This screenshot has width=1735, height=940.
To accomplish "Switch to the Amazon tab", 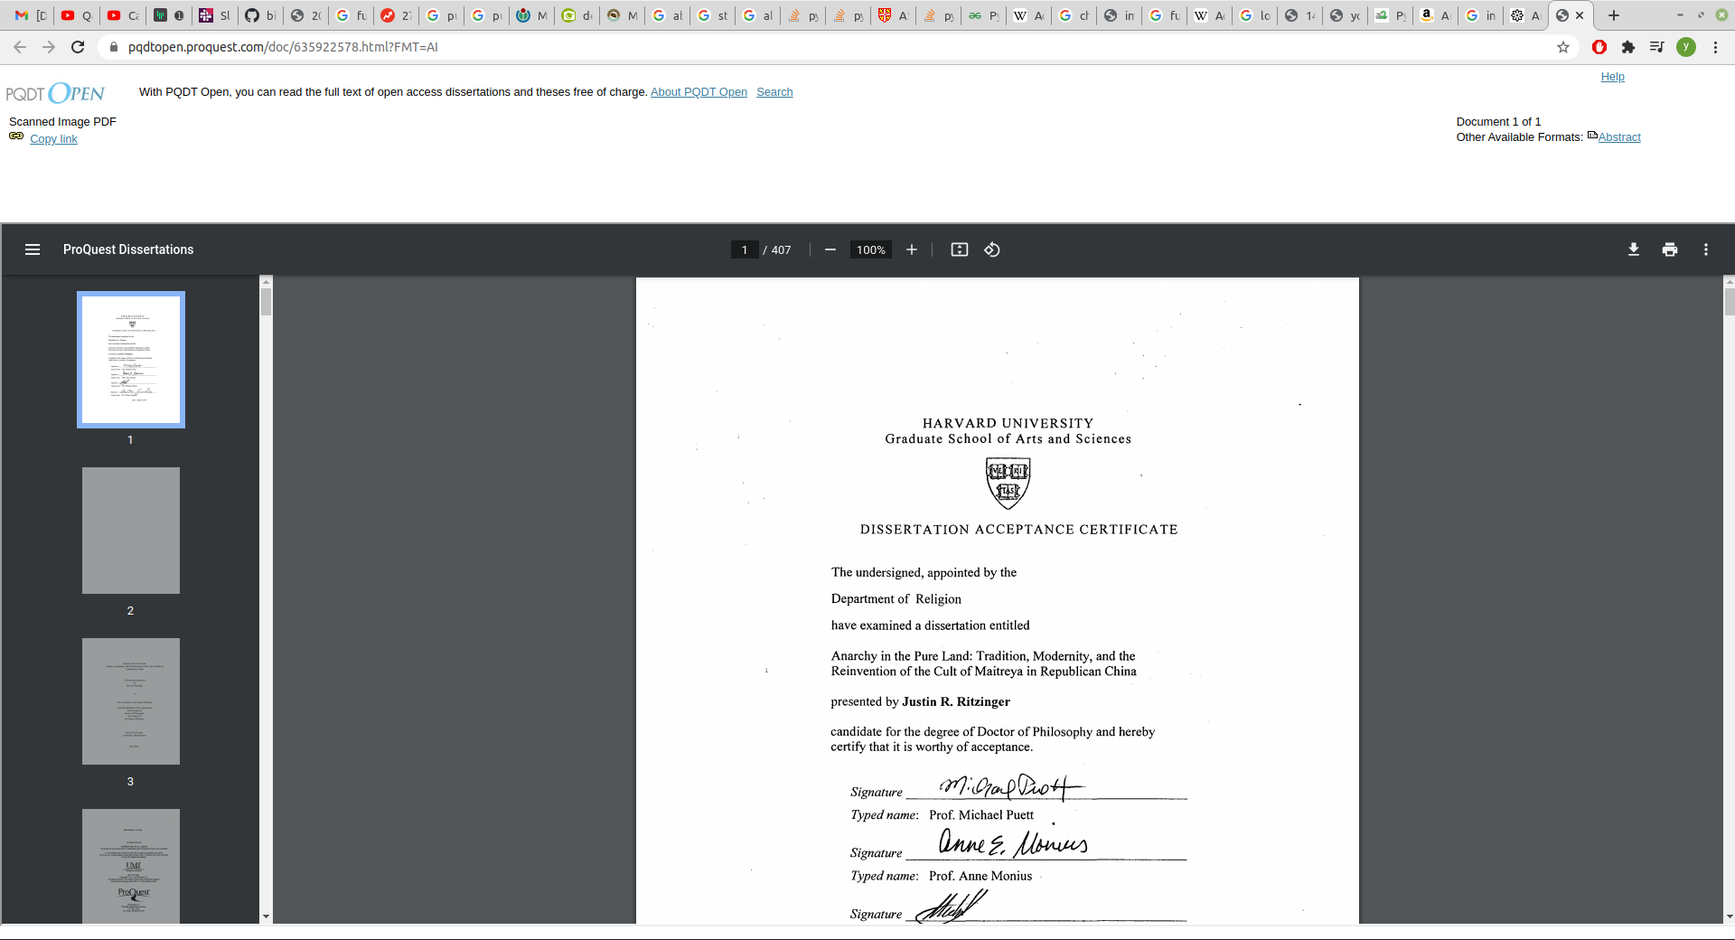I will [x=1435, y=15].
